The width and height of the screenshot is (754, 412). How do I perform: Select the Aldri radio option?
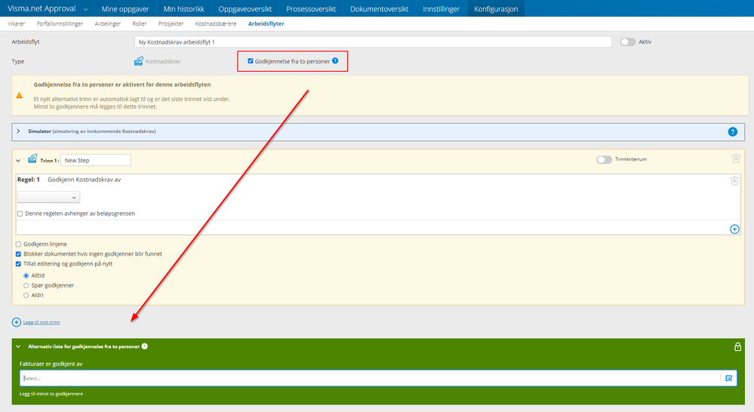pos(26,296)
